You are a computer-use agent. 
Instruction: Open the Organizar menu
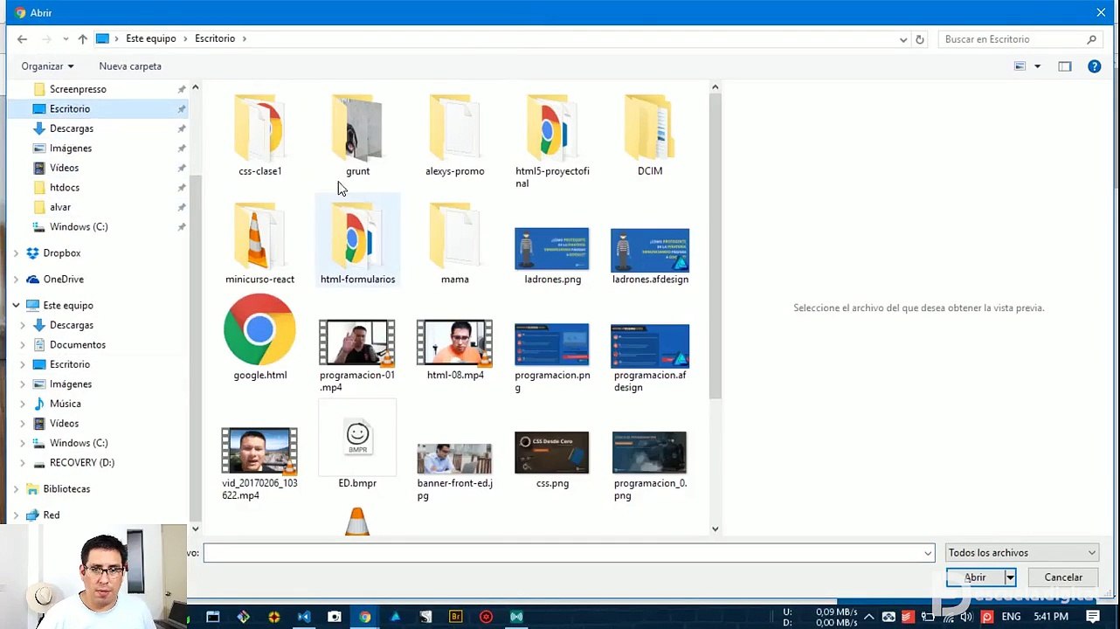point(47,66)
